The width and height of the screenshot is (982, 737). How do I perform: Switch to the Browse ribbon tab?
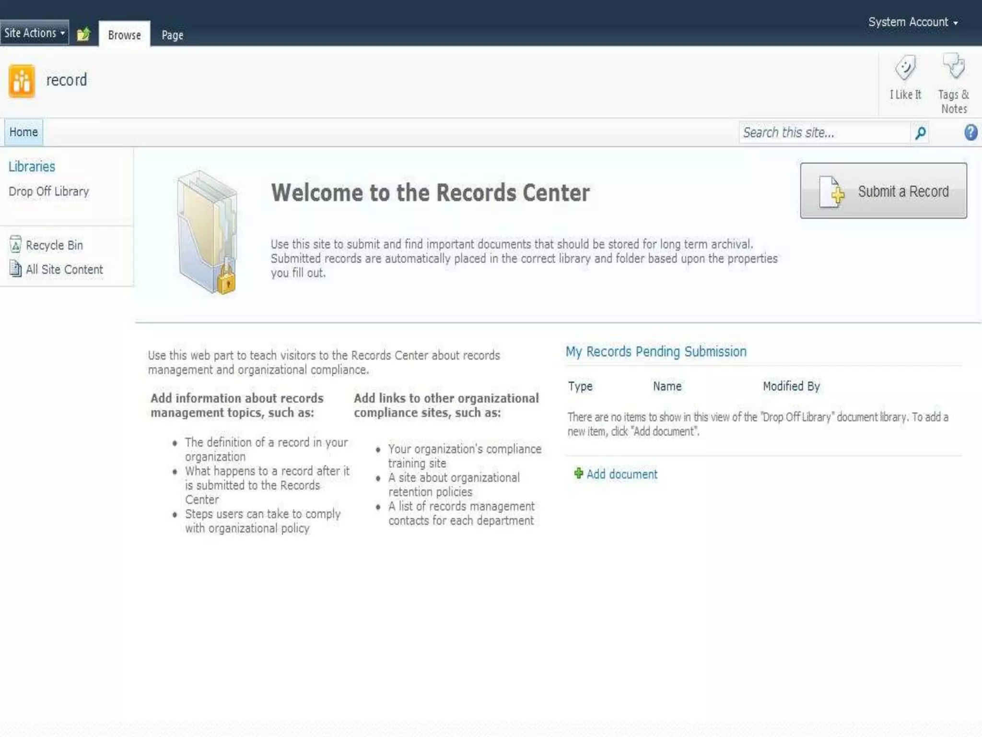pyautogui.click(x=124, y=35)
